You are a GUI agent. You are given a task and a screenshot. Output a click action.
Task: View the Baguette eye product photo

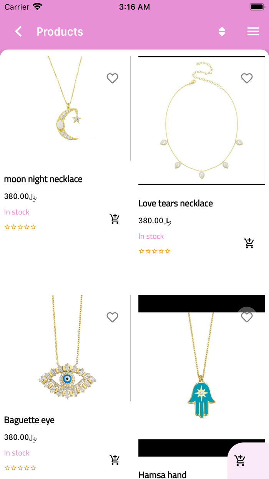[x=65, y=348]
